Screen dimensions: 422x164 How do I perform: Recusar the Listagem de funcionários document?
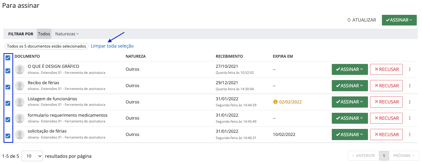click(386, 102)
